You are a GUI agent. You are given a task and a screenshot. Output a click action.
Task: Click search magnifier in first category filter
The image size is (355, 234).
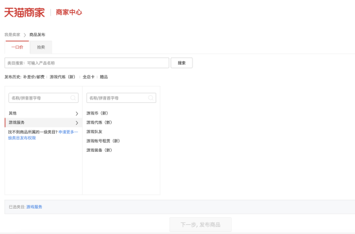click(73, 98)
